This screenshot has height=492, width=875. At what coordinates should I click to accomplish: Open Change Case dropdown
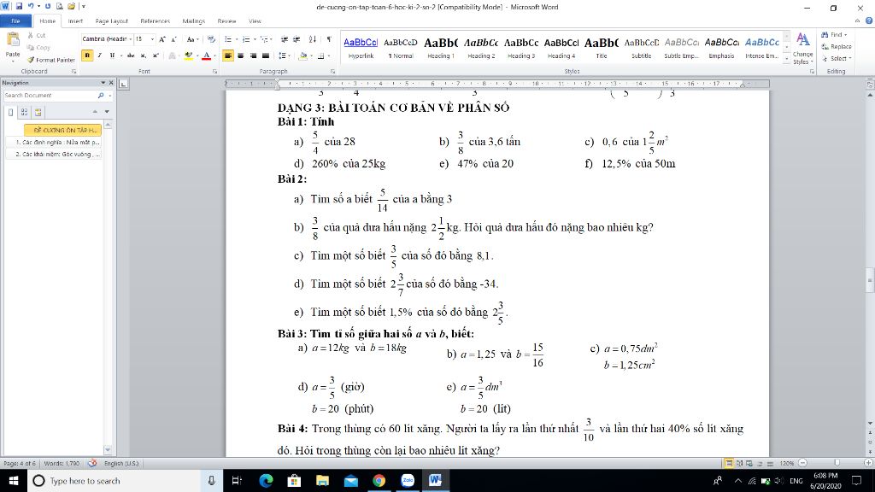click(x=192, y=39)
